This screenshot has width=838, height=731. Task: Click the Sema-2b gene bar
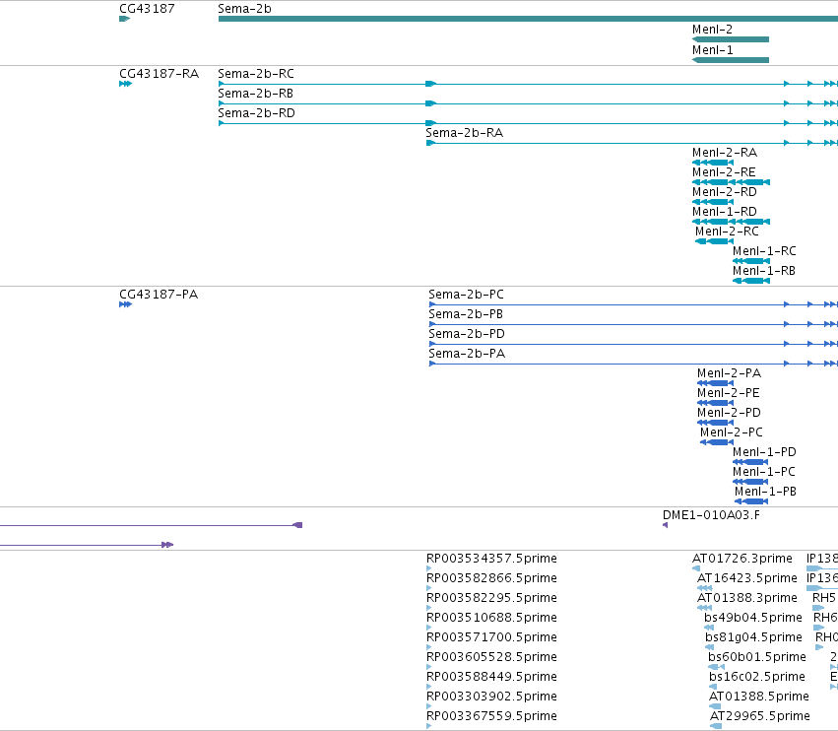tap(528, 19)
